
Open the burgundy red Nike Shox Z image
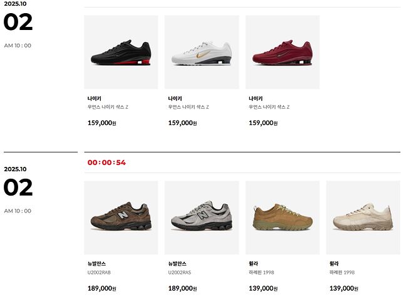click(282, 52)
